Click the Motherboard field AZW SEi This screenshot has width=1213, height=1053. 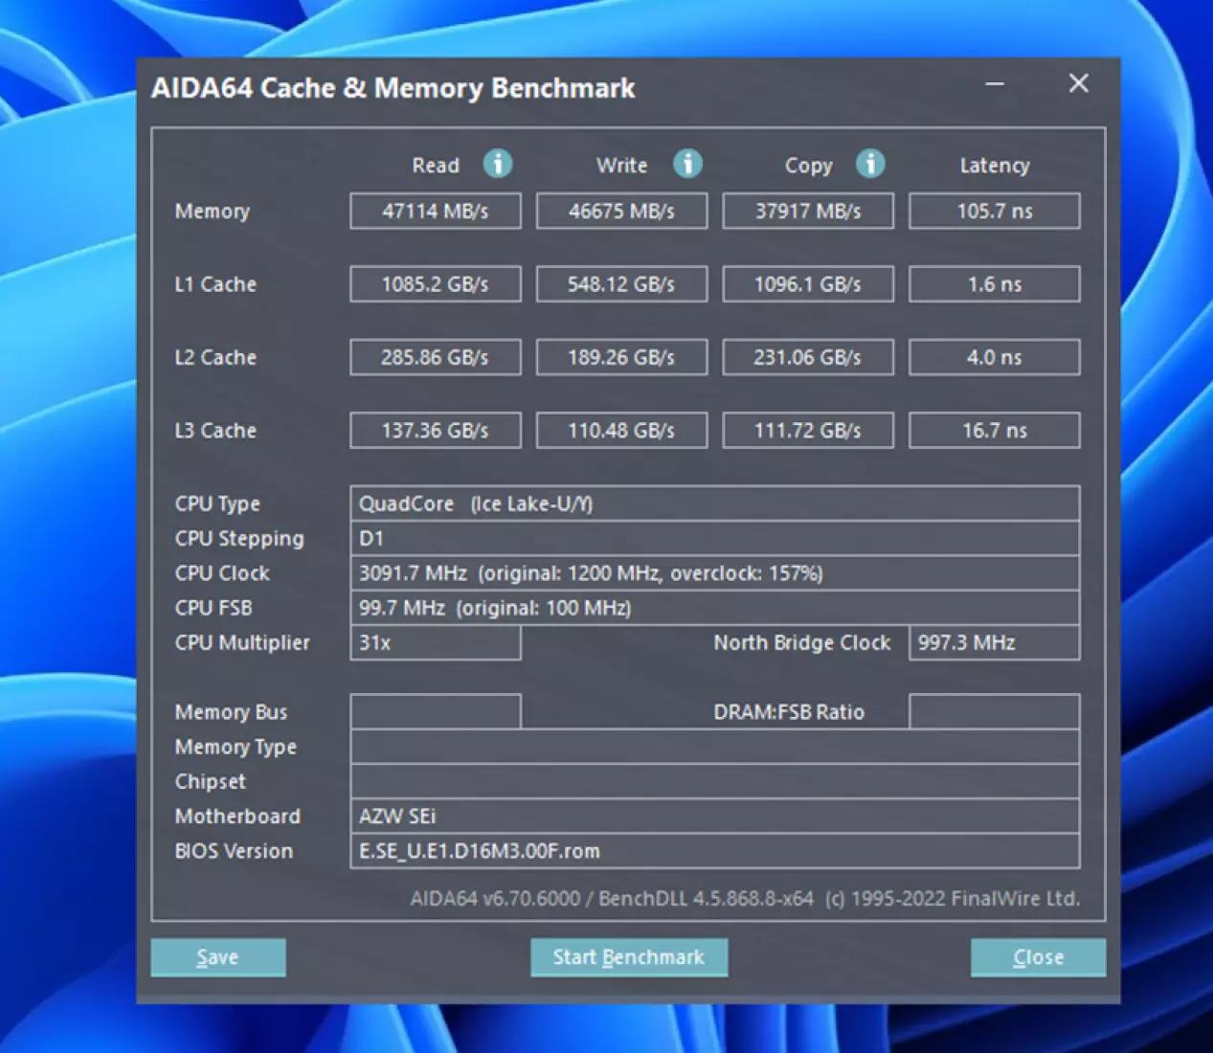coord(715,817)
